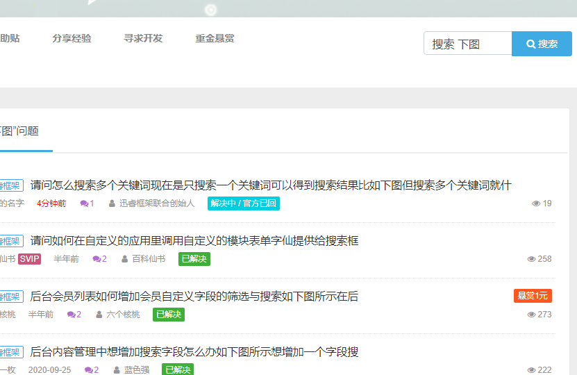Click comment icon in the 4分钟前 row
This screenshot has width=577, height=375.
84,203
